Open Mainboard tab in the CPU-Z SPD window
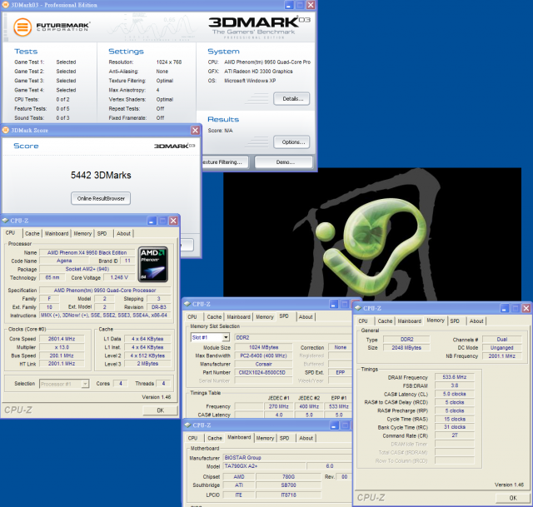The image size is (533, 507). [x=239, y=316]
